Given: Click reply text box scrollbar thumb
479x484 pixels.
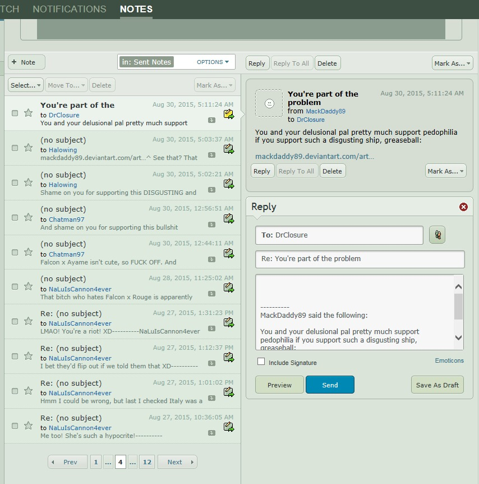Looking at the screenshot, I should (458, 306).
